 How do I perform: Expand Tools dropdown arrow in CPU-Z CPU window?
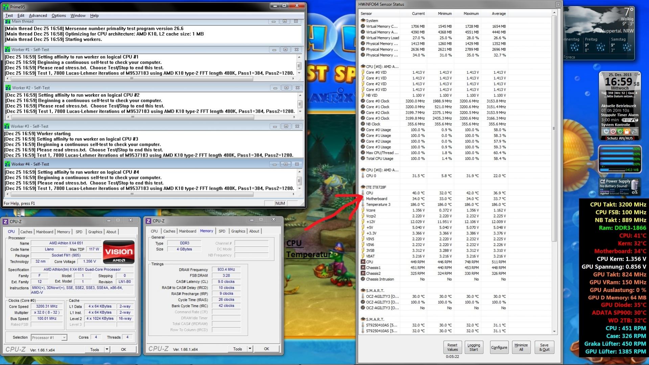tap(107, 349)
